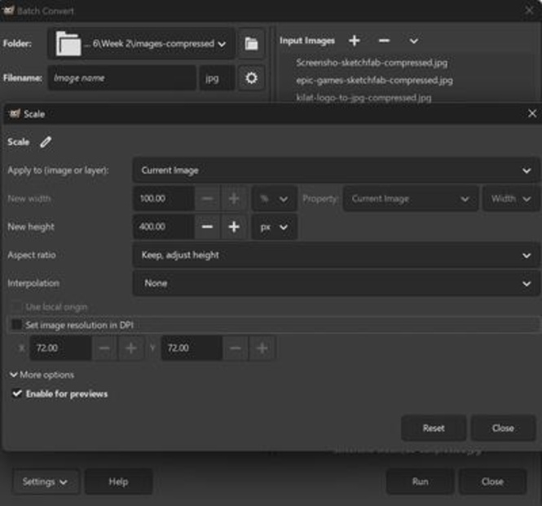Close the Scale dialog with X

coord(532,113)
